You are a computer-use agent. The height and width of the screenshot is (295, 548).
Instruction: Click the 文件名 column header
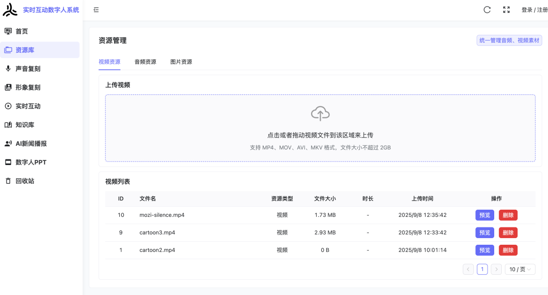pyautogui.click(x=148, y=199)
